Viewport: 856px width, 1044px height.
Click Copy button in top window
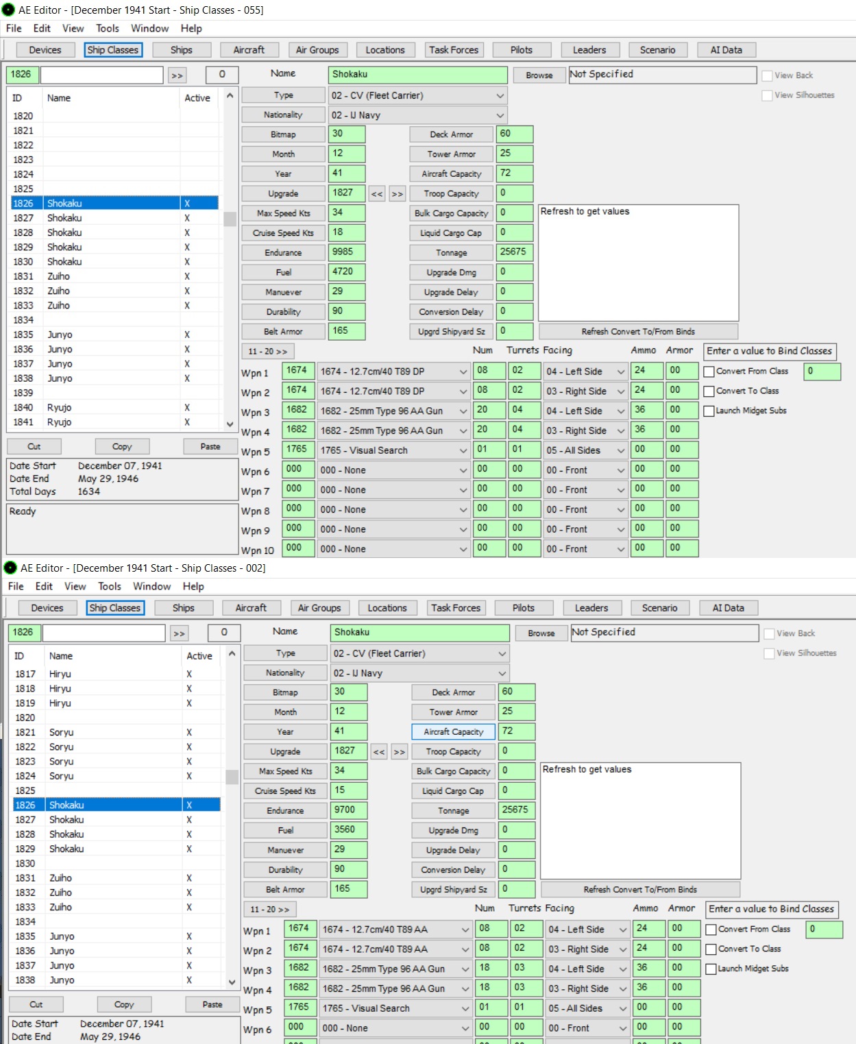point(122,446)
